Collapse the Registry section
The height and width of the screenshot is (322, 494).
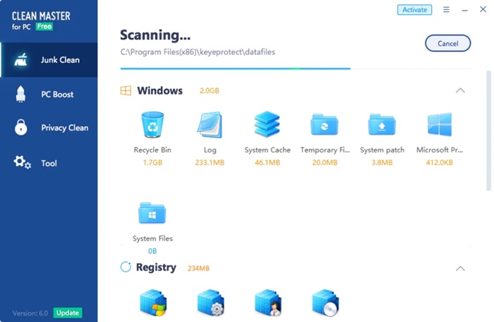pyautogui.click(x=460, y=268)
